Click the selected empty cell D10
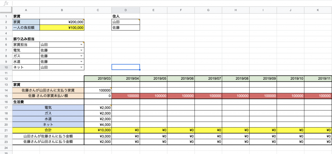 (x=125, y=67)
